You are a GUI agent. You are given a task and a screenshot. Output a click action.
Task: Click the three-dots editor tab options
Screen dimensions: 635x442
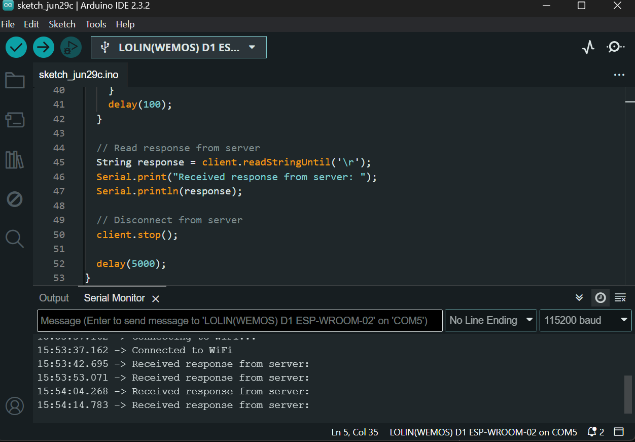tap(619, 75)
